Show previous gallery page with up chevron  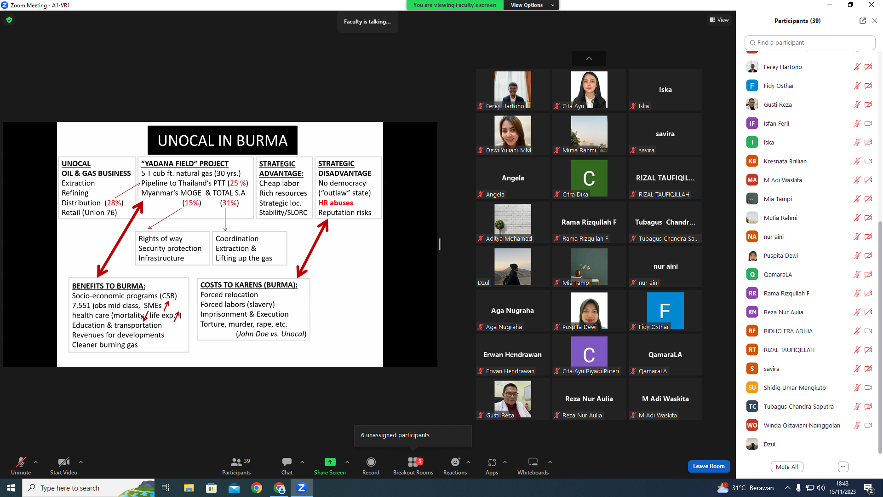click(x=589, y=58)
